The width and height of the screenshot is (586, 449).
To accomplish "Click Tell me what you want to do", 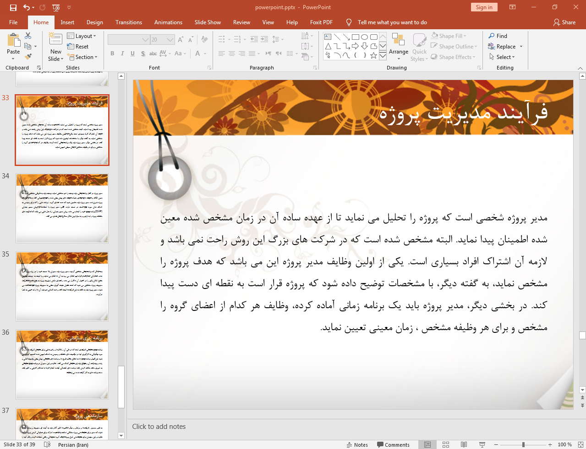I will tap(392, 22).
